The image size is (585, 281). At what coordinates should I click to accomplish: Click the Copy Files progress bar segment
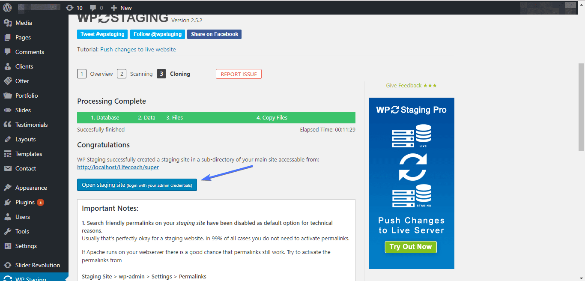coord(272,117)
